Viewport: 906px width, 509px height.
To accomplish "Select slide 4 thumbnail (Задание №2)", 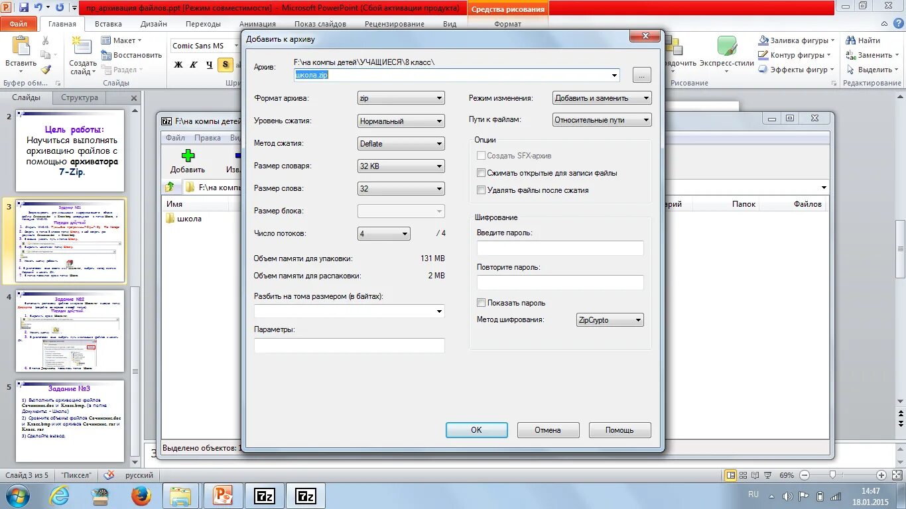I will click(x=70, y=331).
